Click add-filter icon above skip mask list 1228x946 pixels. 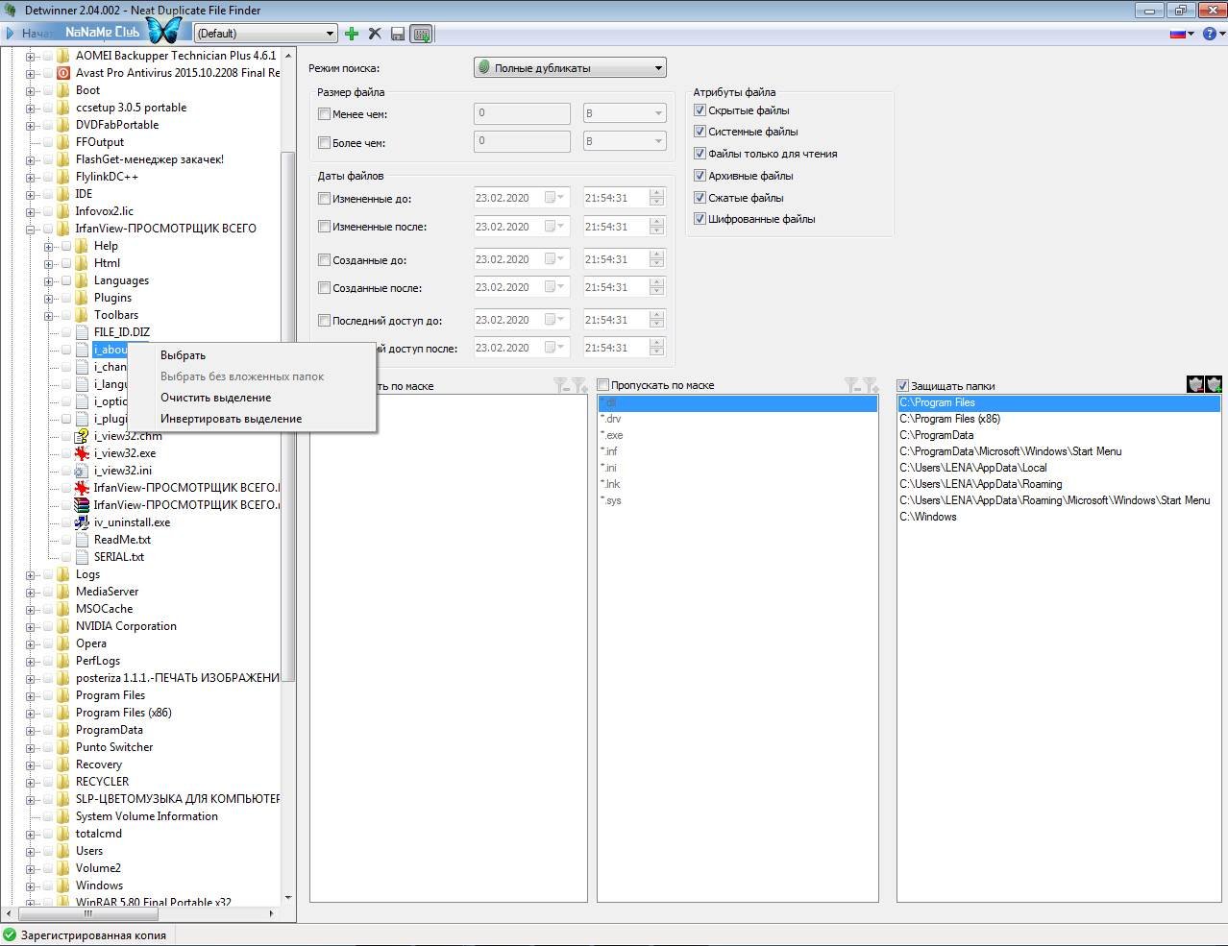870,385
